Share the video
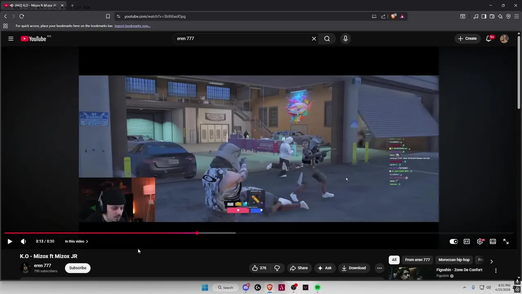The image size is (522, 294). pyautogui.click(x=299, y=268)
